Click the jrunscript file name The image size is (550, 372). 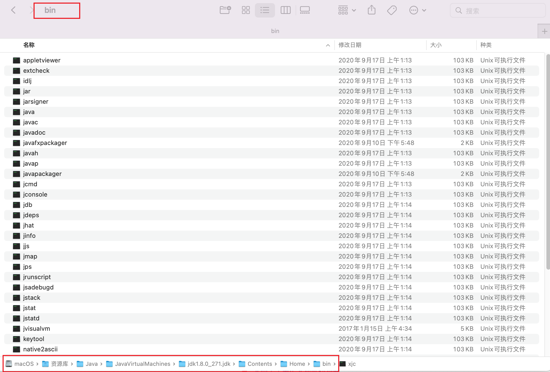click(x=37, y=277)
